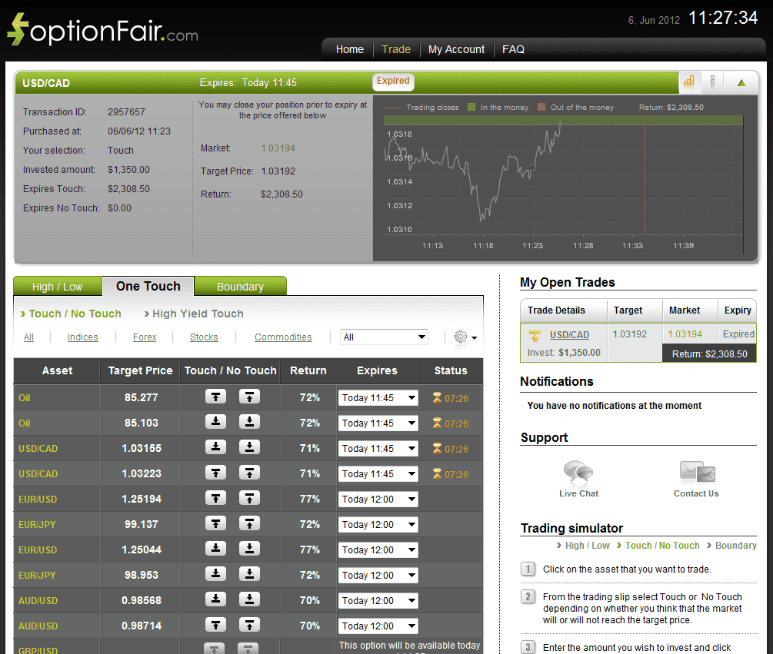The width and height of the screenshot is (773, 654).
Task: Toggle the Touch icon for AUD/USD 0.98714
Action: pos(215,626)
